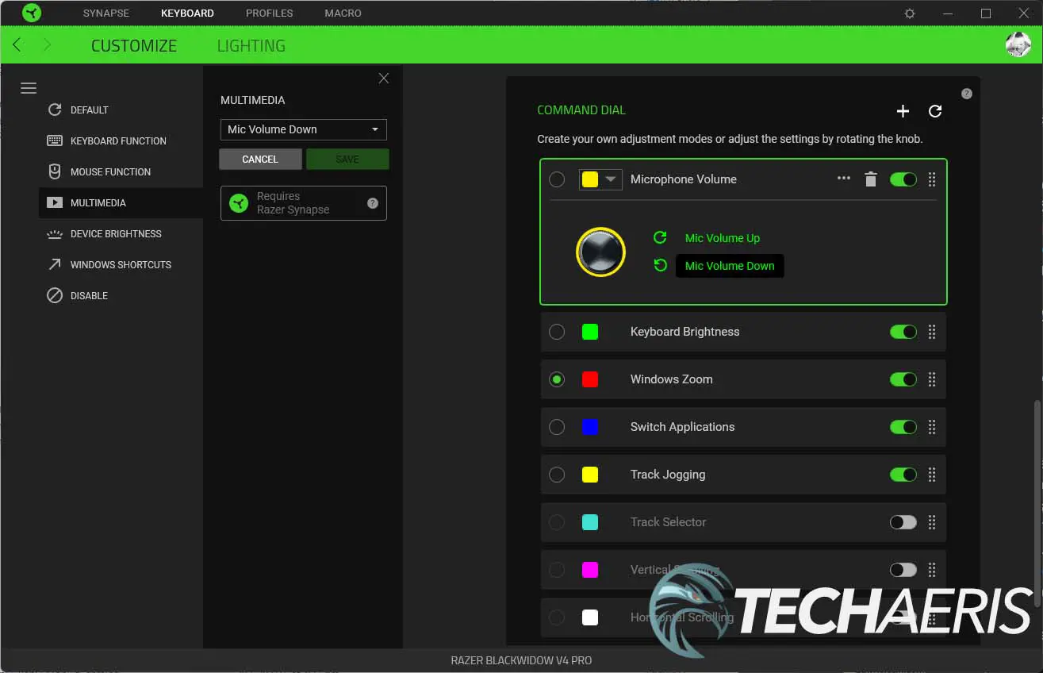1043x673 pixels.
Task: Switch to the LIGHTING sub-tab
Action: tap(251, 46)
